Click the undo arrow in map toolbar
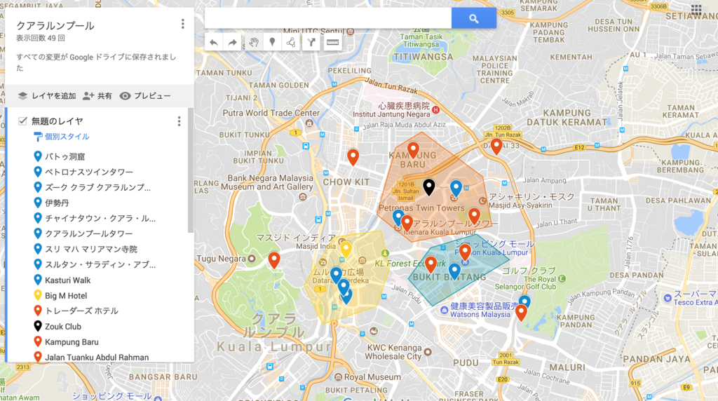 pos(213,43)
